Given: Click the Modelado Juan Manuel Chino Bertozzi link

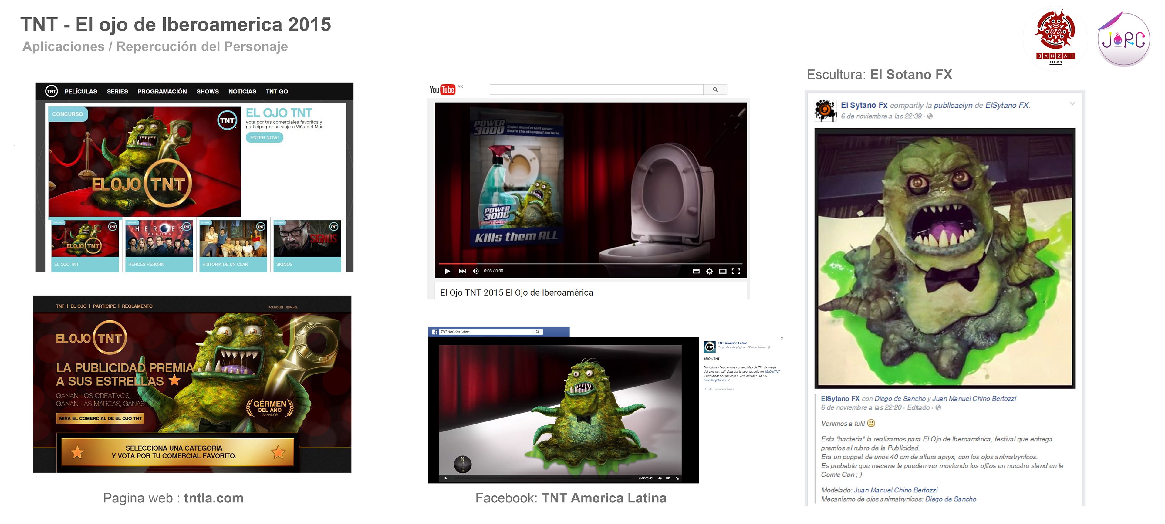Looking at the screenshot, I should [x=896, y=490].
